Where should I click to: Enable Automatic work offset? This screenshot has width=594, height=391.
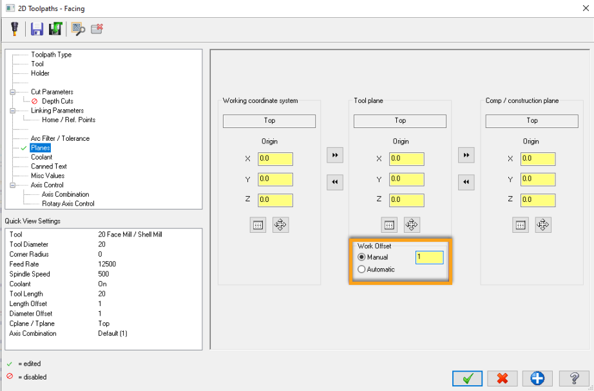click(362, 269)
